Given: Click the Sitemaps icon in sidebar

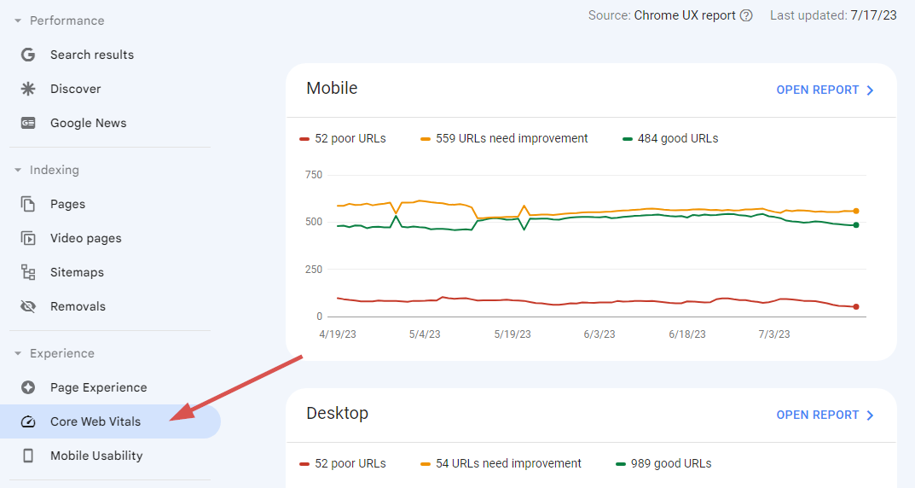Looking at the screenshot, I should pyautogui.click(x=28, y=272).
